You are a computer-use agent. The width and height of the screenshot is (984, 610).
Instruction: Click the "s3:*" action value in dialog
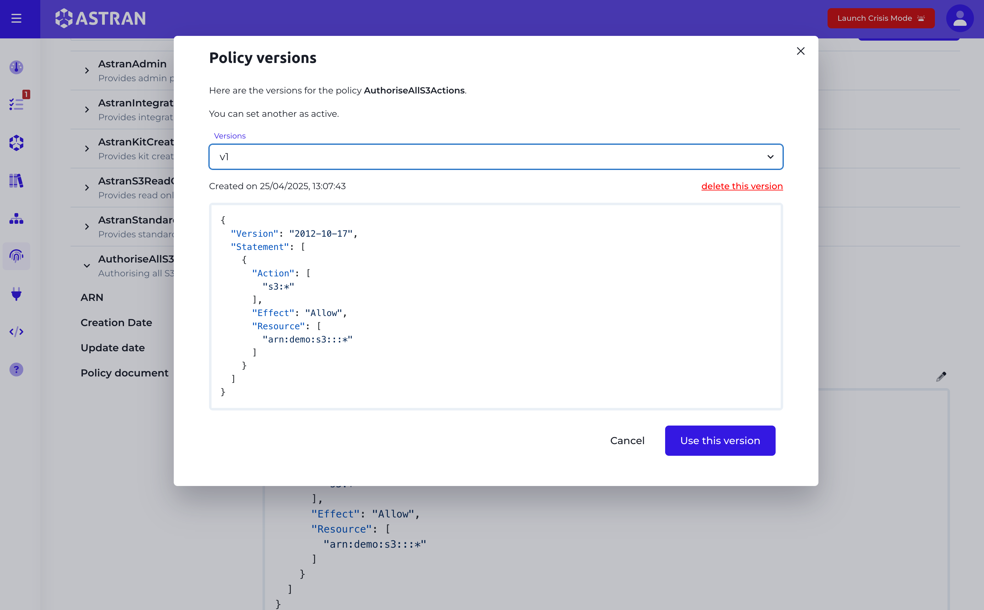coord(278,286)
